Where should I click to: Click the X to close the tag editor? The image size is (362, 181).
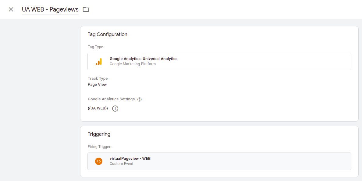point(11,9)
